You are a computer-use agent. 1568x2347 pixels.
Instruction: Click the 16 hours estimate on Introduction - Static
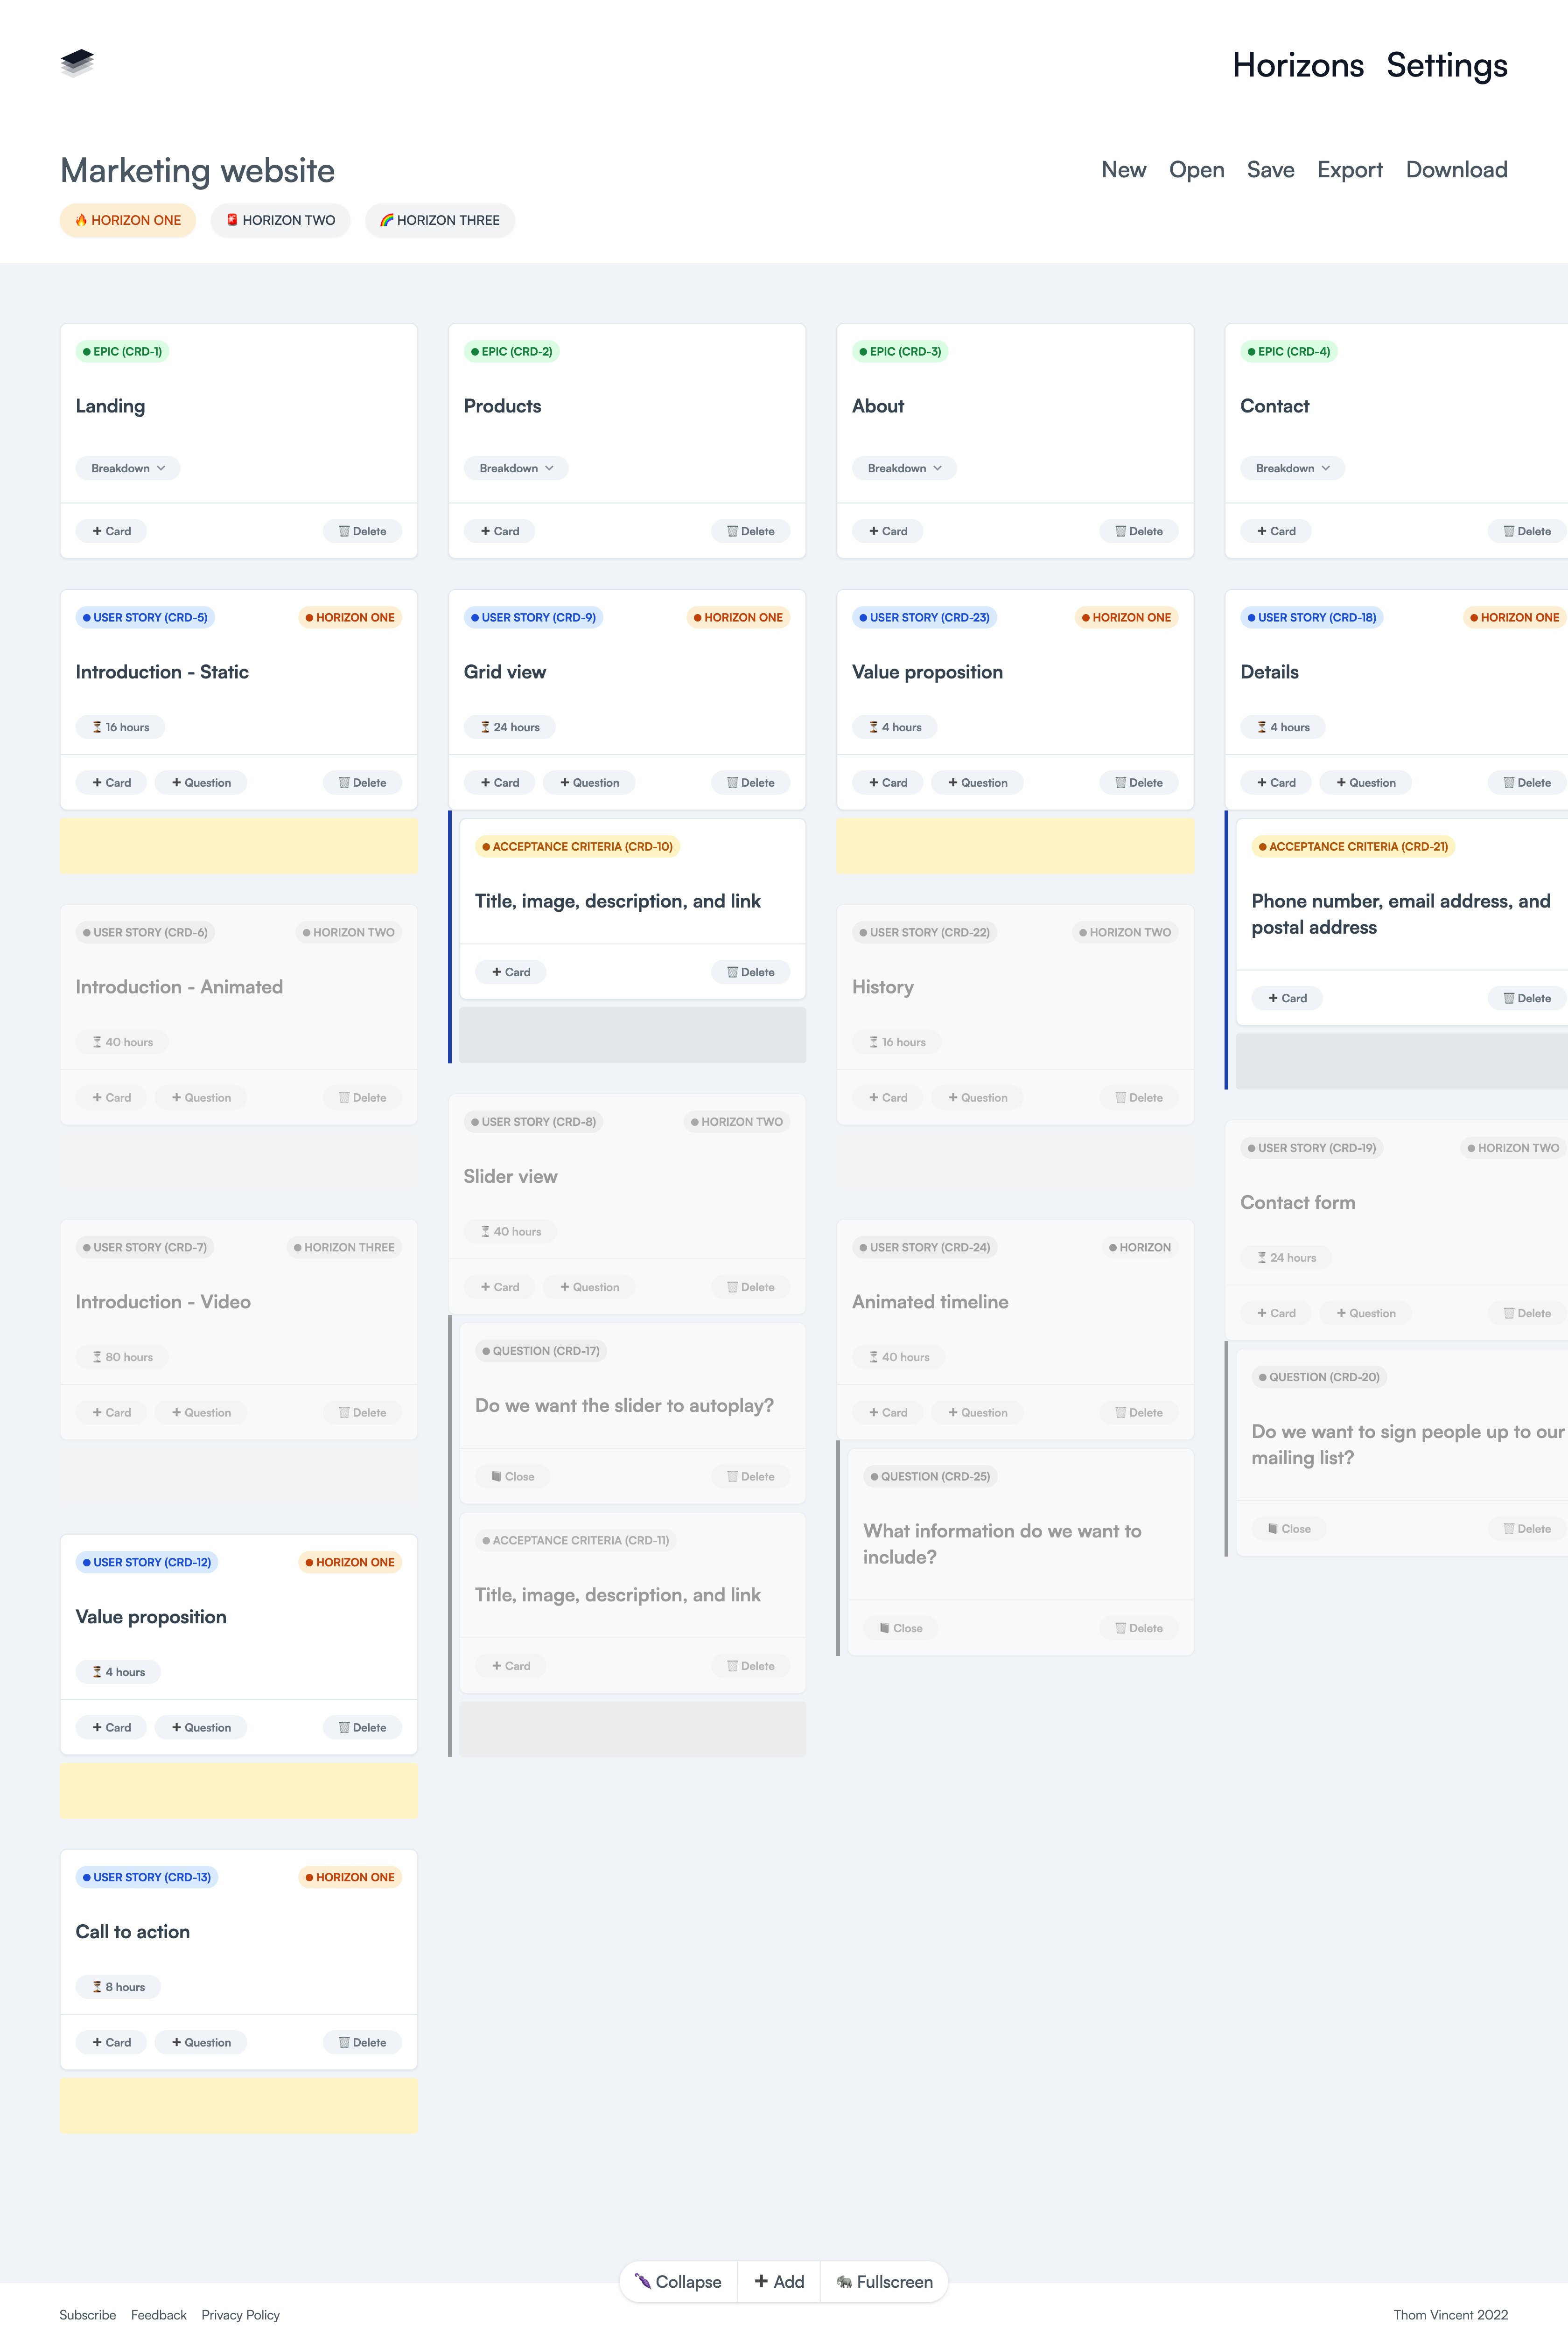[x=120, y=726]
